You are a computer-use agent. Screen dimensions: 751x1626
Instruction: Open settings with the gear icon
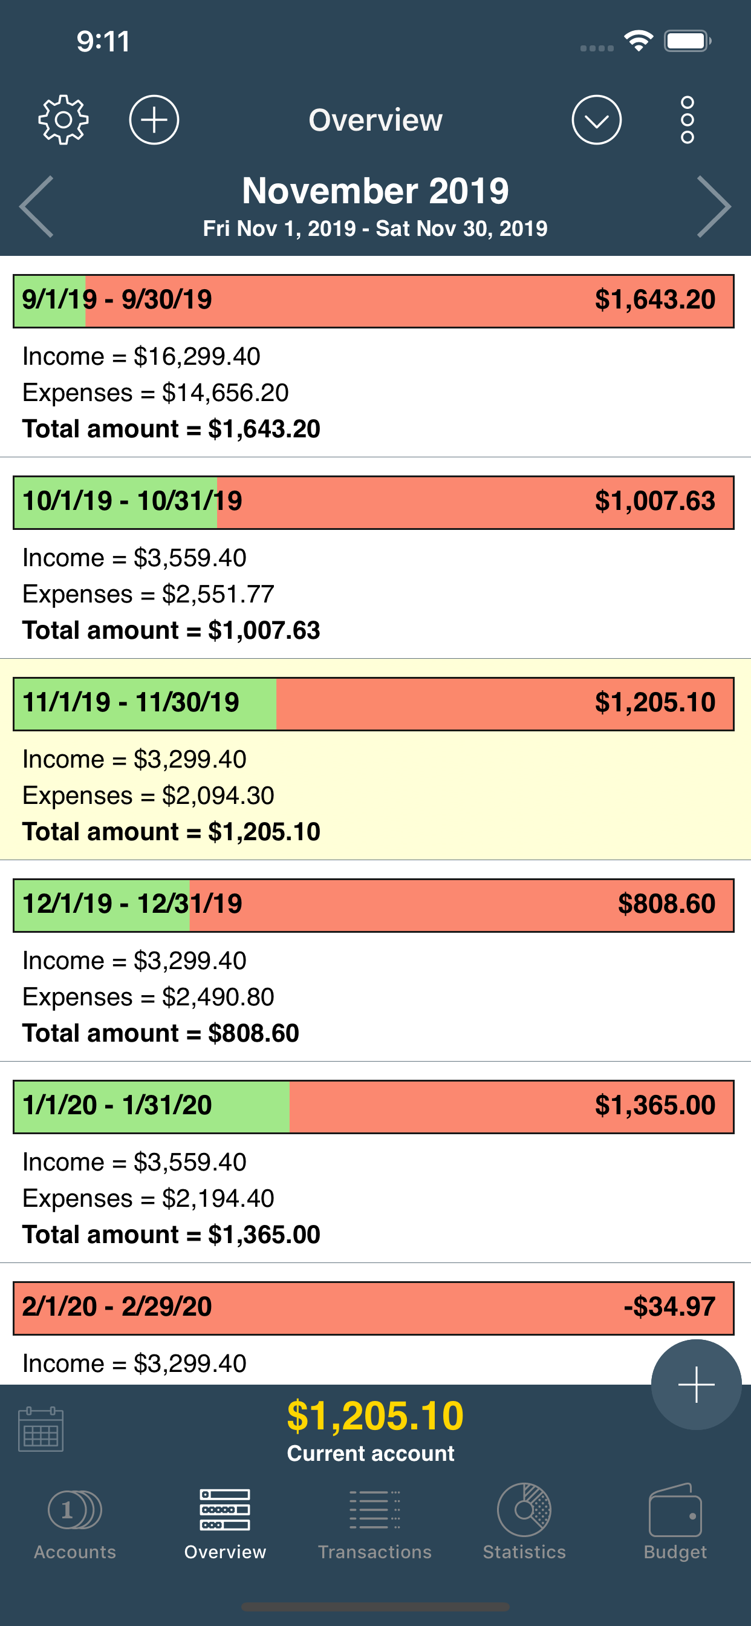(63, 120)
